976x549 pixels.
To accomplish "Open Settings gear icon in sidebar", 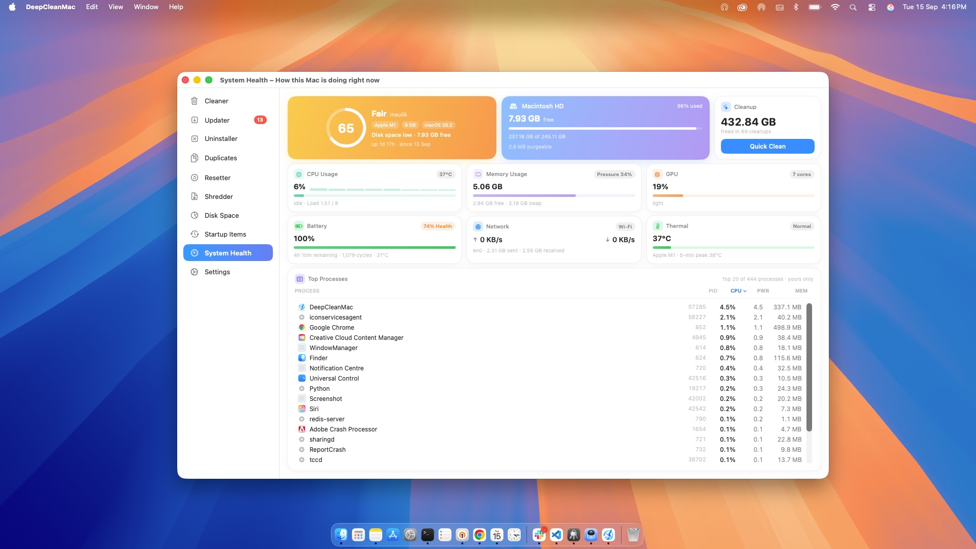I will [194, 272].
